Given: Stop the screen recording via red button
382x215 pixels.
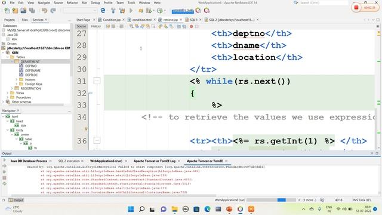Looking at the screenshot, I should 356,8.
